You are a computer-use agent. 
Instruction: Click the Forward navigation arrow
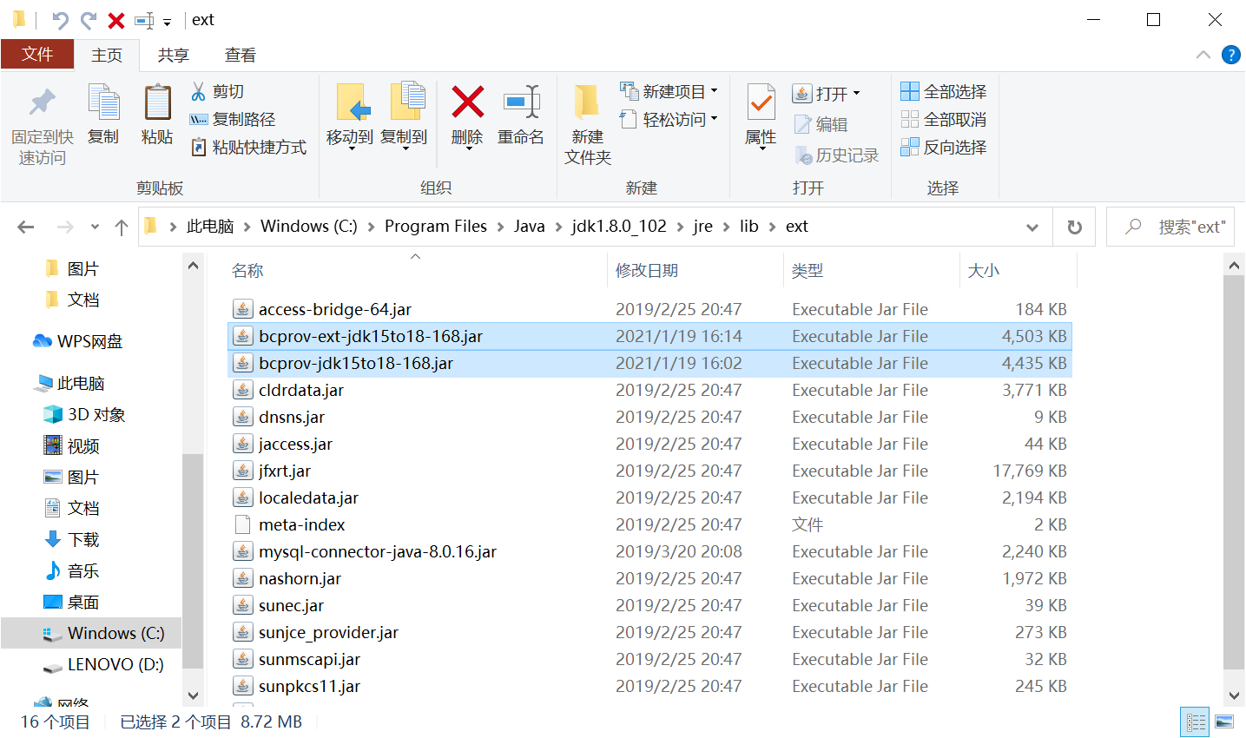pos(64,227)
